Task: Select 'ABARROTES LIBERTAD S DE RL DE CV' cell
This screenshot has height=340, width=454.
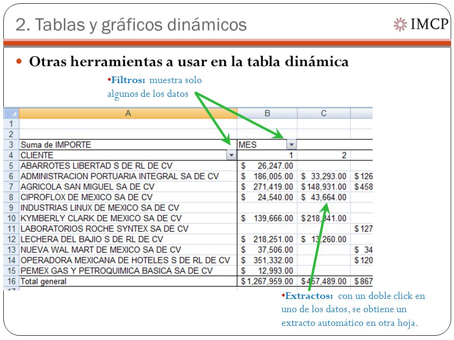Action: tap(128, 166)
